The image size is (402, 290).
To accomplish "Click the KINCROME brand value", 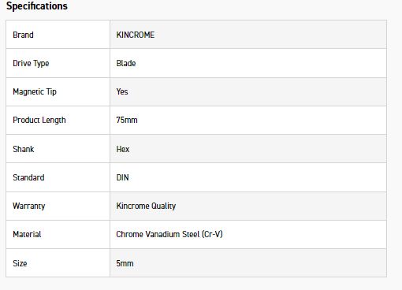I will click(136, 35).
